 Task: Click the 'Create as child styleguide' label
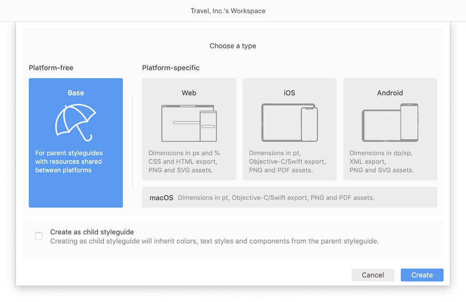[x=92, y=232]
